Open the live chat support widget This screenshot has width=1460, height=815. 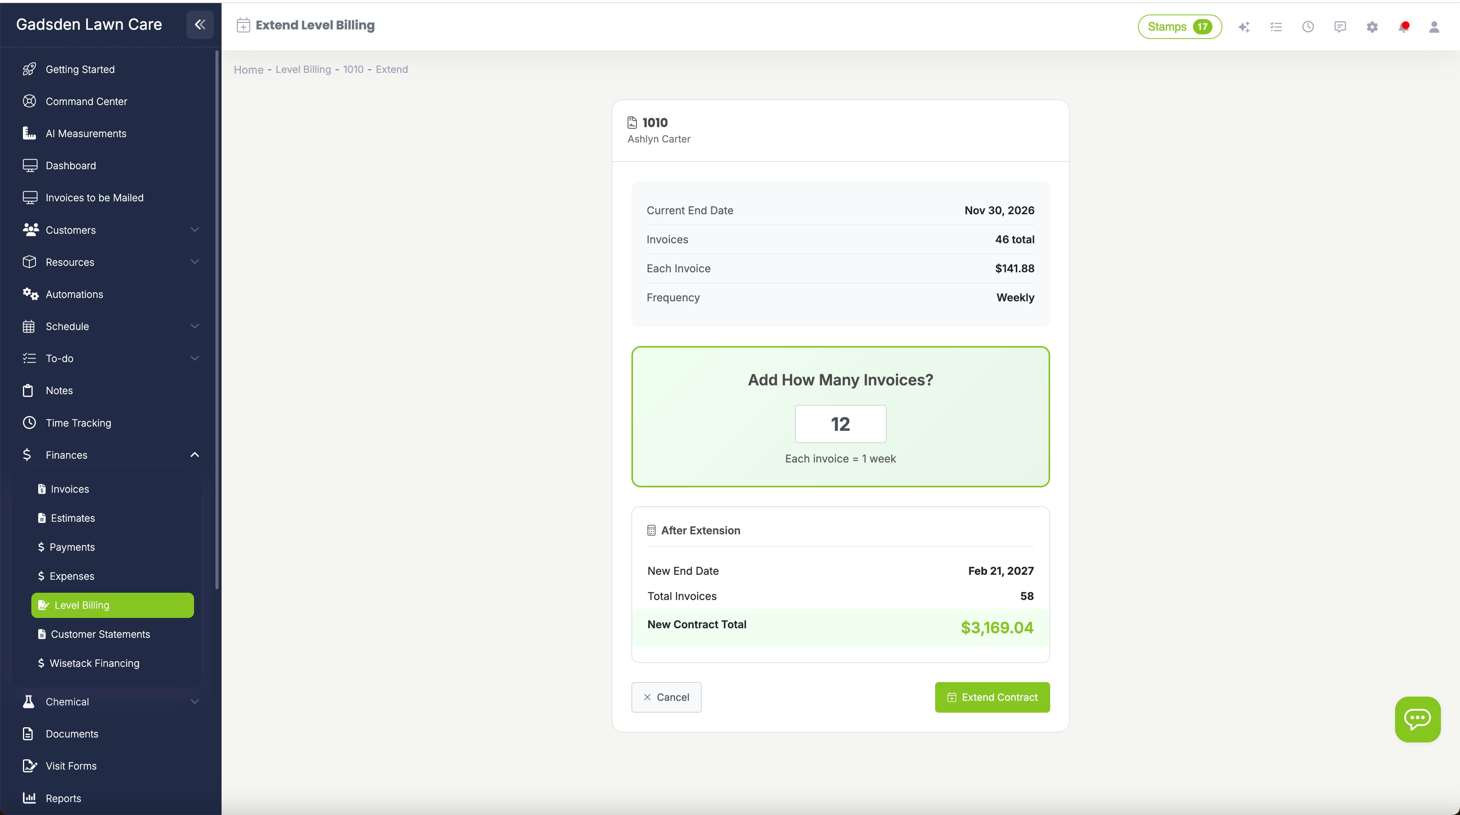1418,719
